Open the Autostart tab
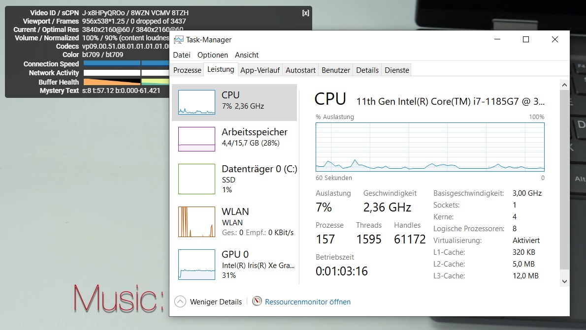The height and width of the screenshot is (330, 586). pyautogui.click(x=300, y=70)
